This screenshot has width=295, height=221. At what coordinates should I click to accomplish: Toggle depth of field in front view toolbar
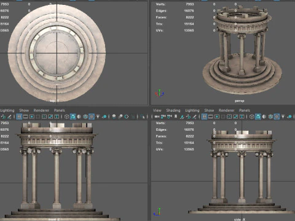click(133, 117)
